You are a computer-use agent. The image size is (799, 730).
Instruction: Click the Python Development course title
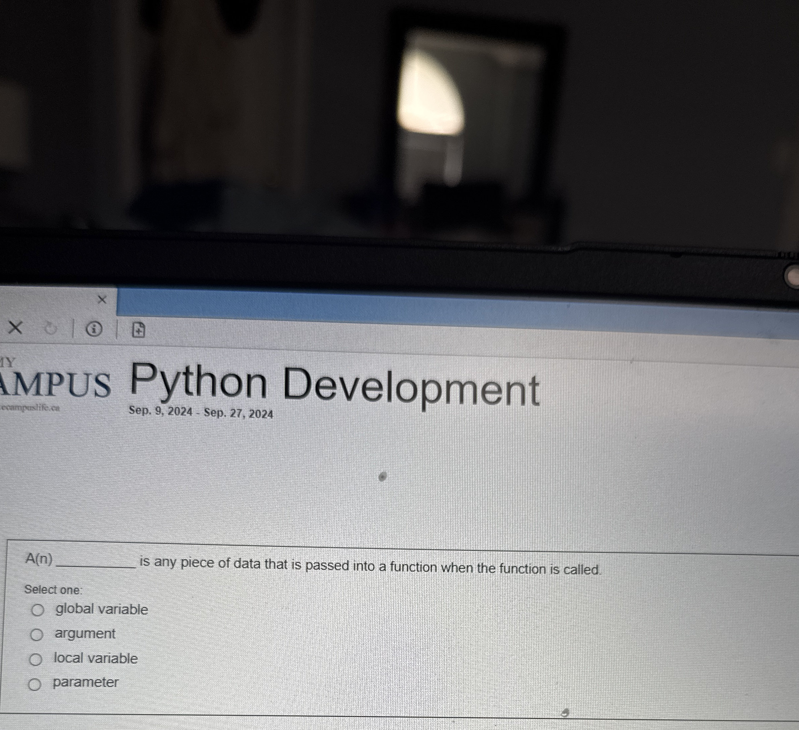[335, 385]
